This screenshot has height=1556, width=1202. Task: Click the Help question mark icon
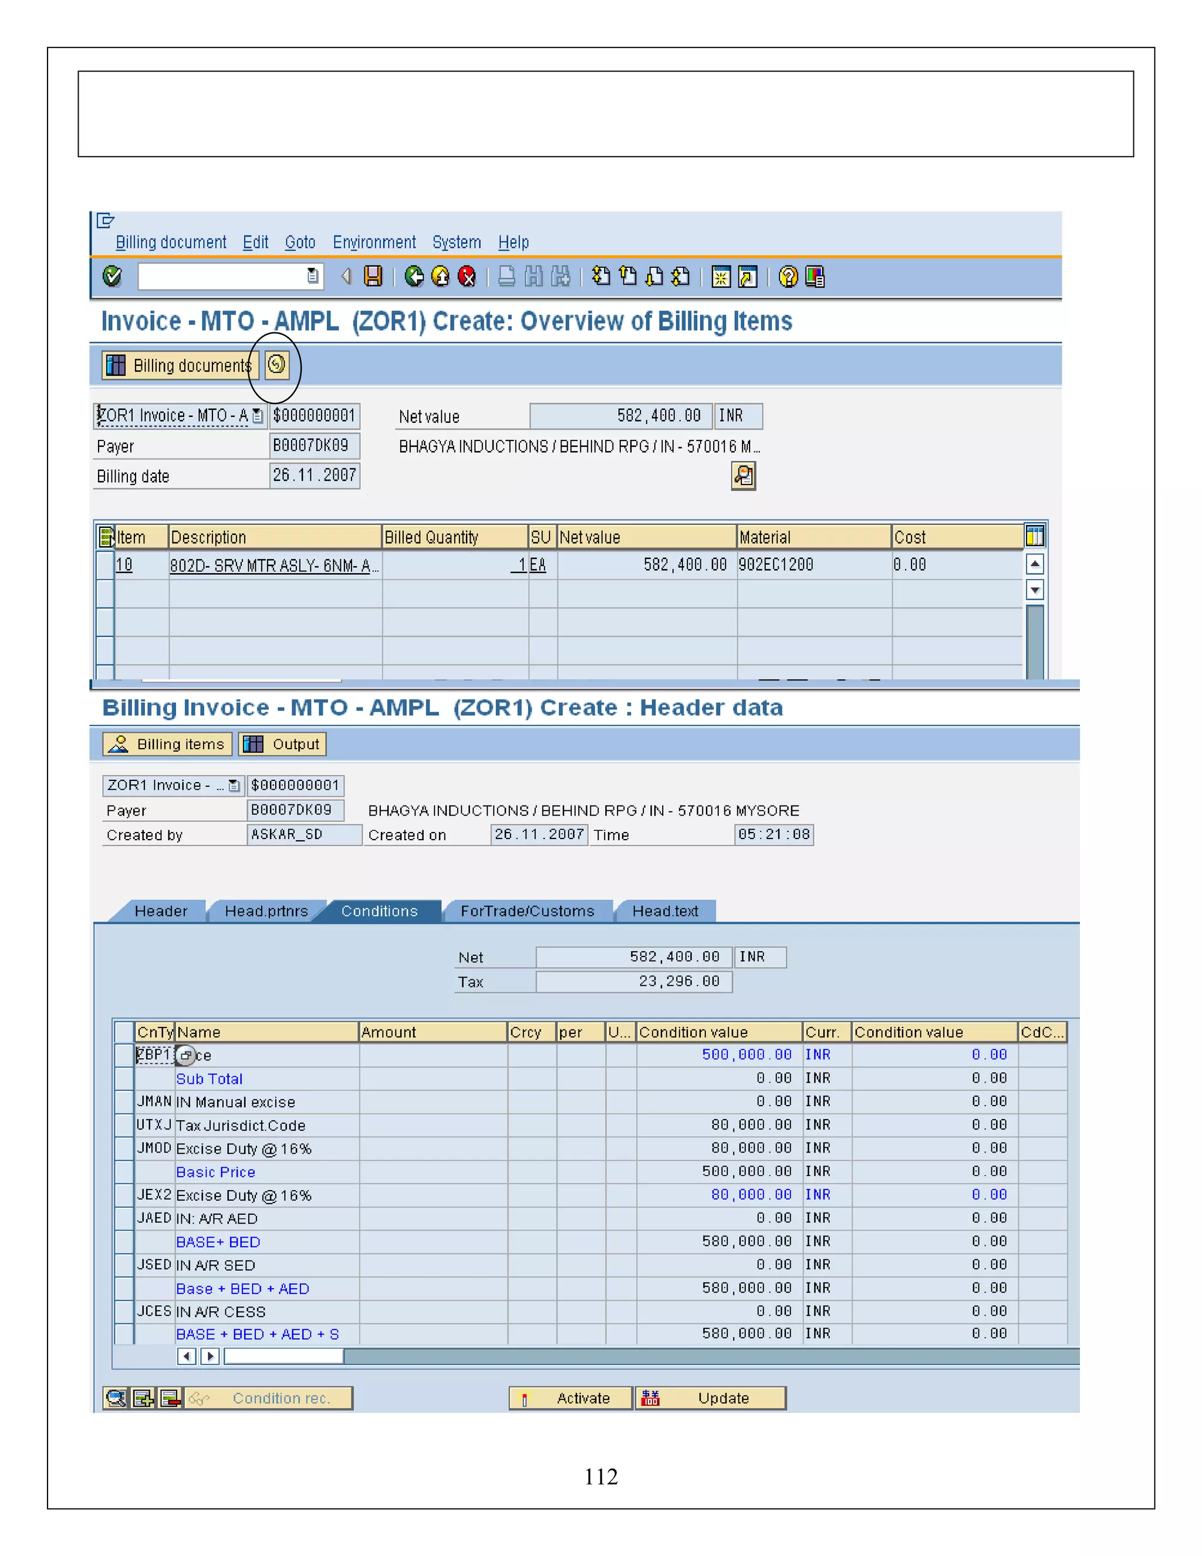pos(788,277)
